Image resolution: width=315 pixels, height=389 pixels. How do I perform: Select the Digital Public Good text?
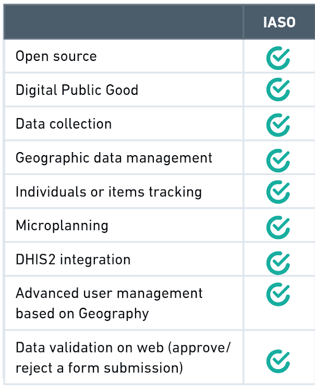pos(77,90)
